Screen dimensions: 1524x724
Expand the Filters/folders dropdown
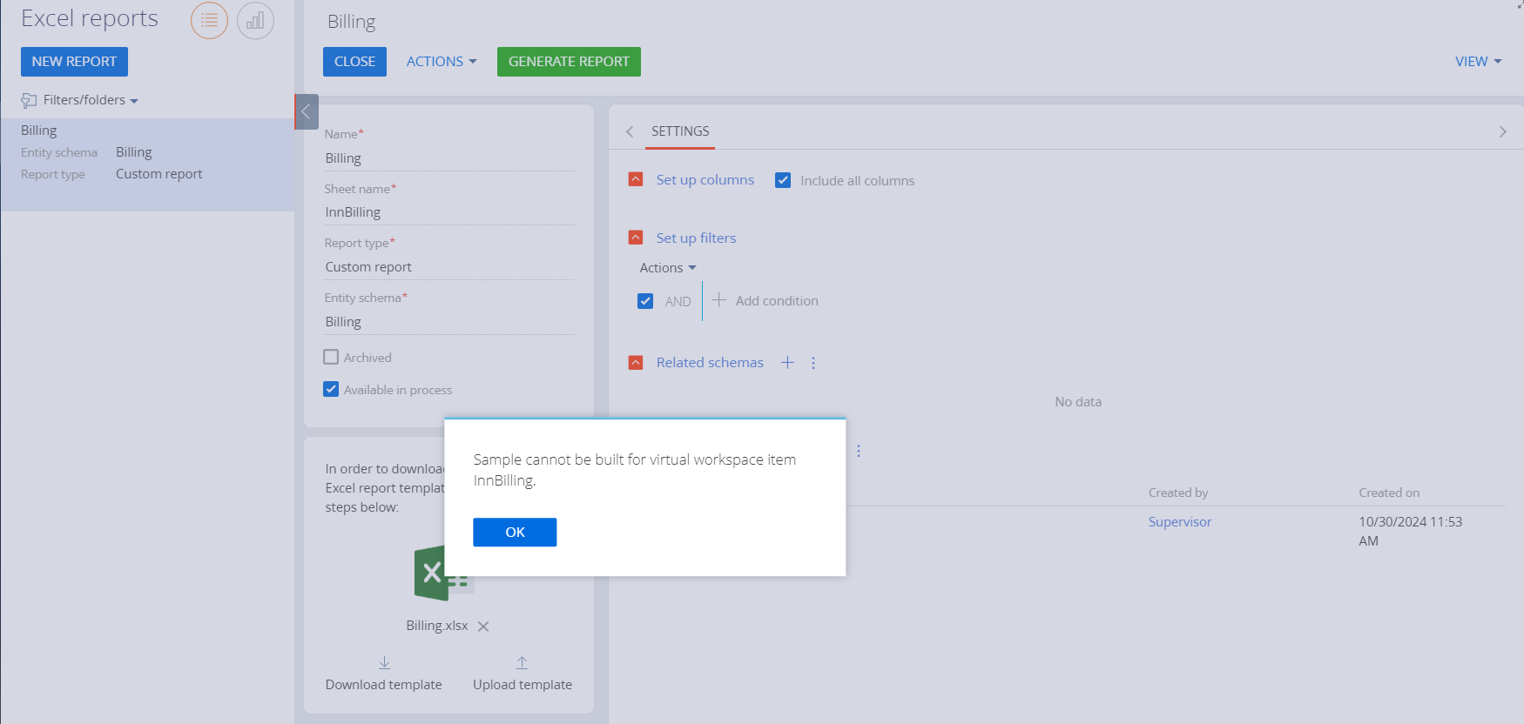(x=91, y=100)
